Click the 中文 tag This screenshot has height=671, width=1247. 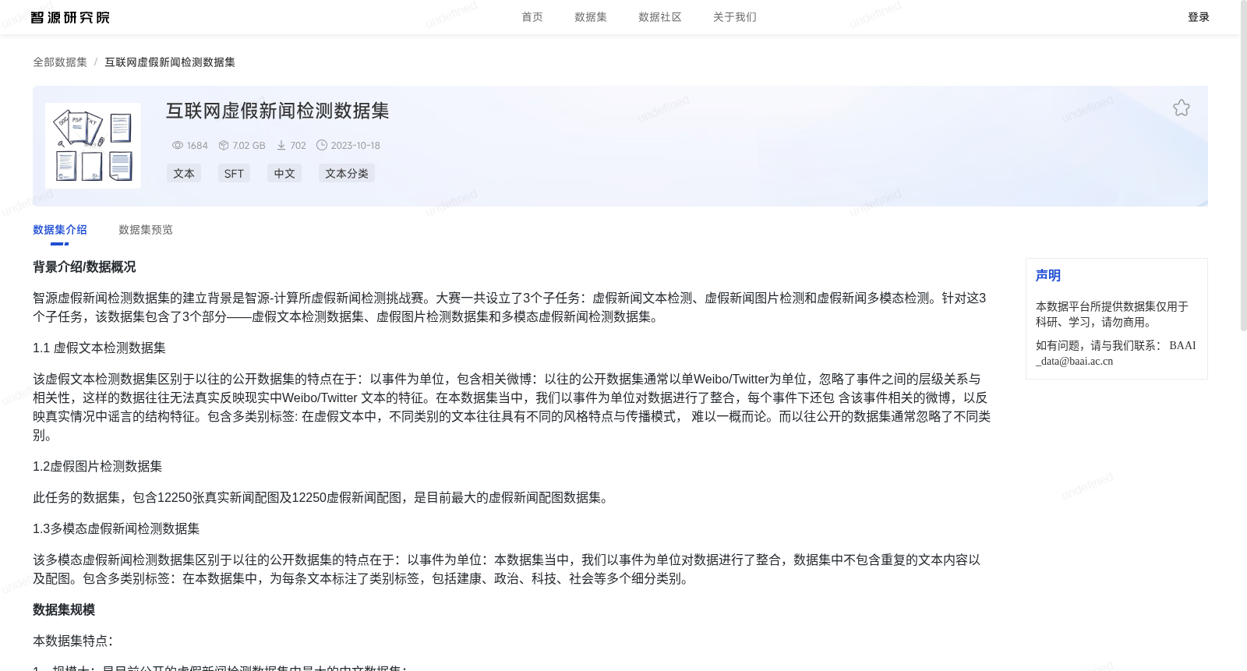284,173
